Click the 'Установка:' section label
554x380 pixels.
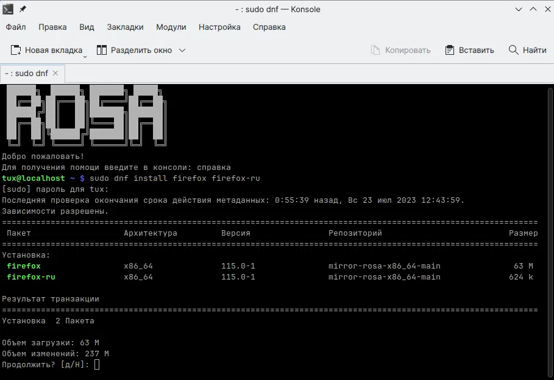click(x=26, y=255)
